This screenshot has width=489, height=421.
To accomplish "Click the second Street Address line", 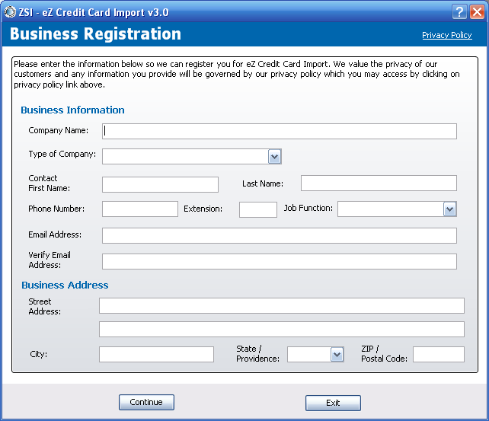I will pyautogui.click(x=282, y=329).
